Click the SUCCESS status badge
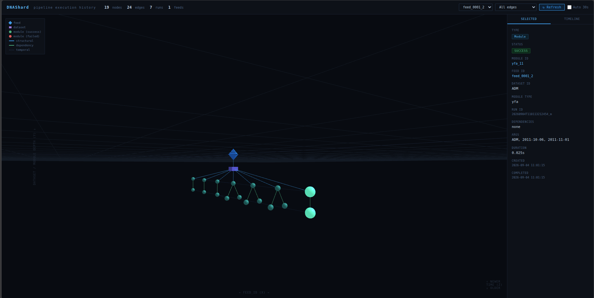The width and height of the screenshot is (594, 298). coord(521,51)
